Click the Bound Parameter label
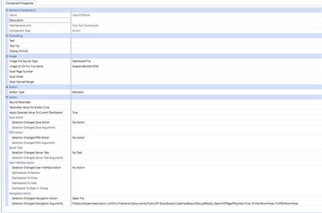The width and height of the screenshot is (322, 213). (x=20, y=102)
